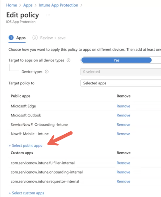The height and width of the screenshot is (197, 161).
Task: Select com.servicenow.intune.requestor-internal text
Action: point(45,182)
